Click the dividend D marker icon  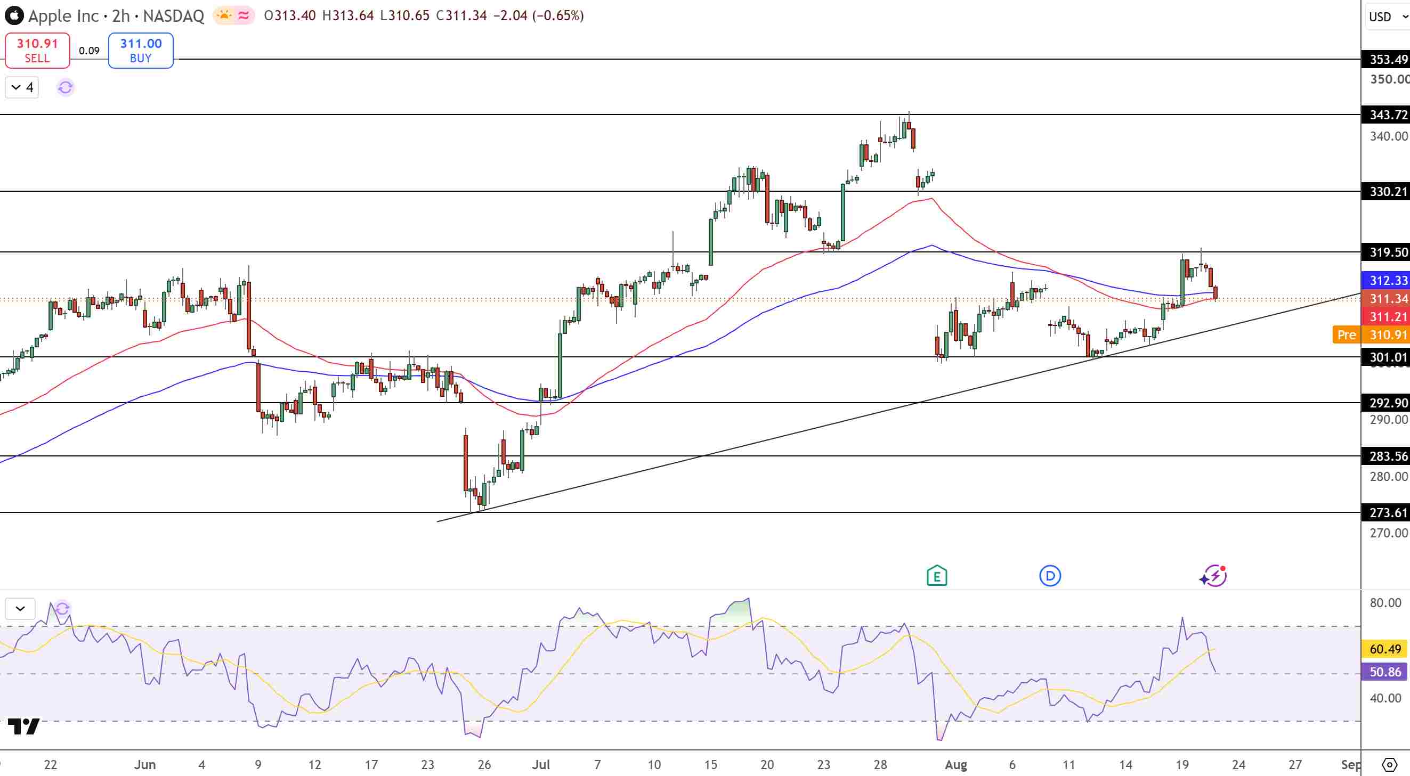[x=1050, y=576]
